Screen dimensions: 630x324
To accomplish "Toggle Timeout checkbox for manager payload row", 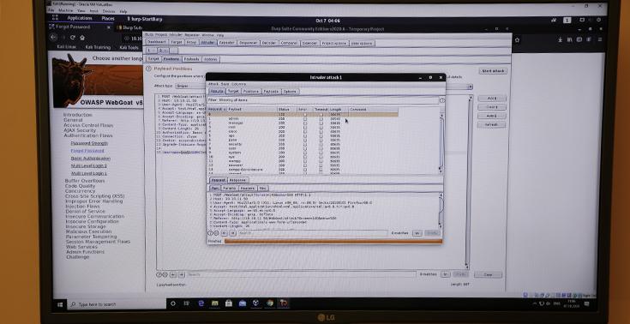I will (321, 123).
